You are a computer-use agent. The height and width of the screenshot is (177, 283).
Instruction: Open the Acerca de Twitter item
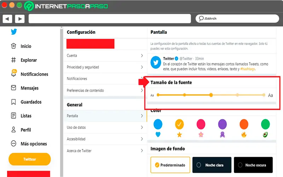[105, 151]
